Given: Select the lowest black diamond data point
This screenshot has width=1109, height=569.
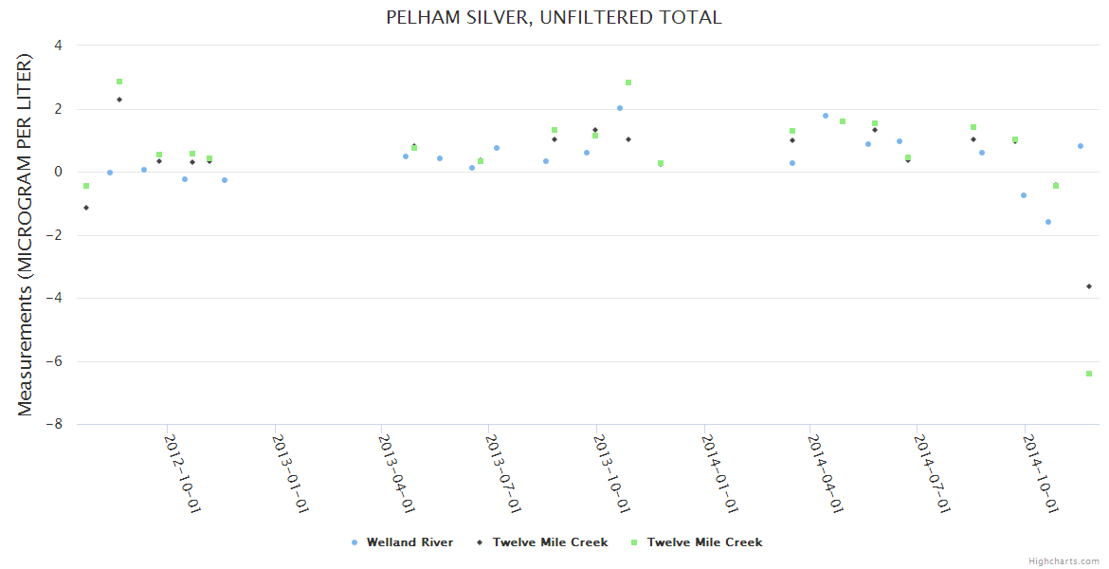Looking at the screenshot, I should click(x=1089, y=286).
